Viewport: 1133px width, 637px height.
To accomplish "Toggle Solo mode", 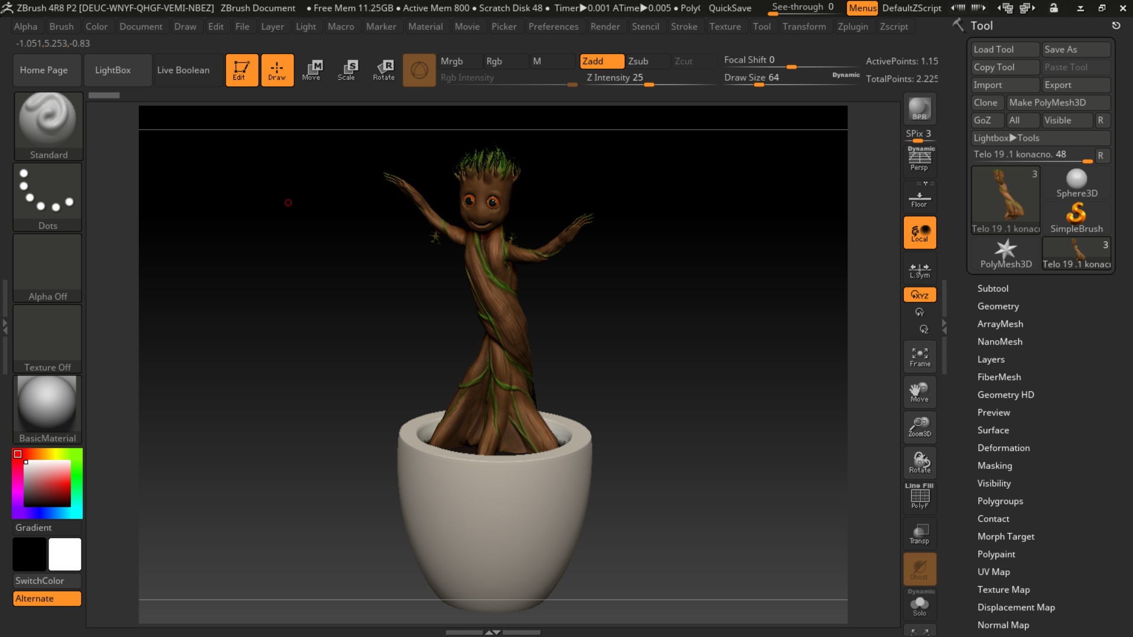I will click(919, 603).
